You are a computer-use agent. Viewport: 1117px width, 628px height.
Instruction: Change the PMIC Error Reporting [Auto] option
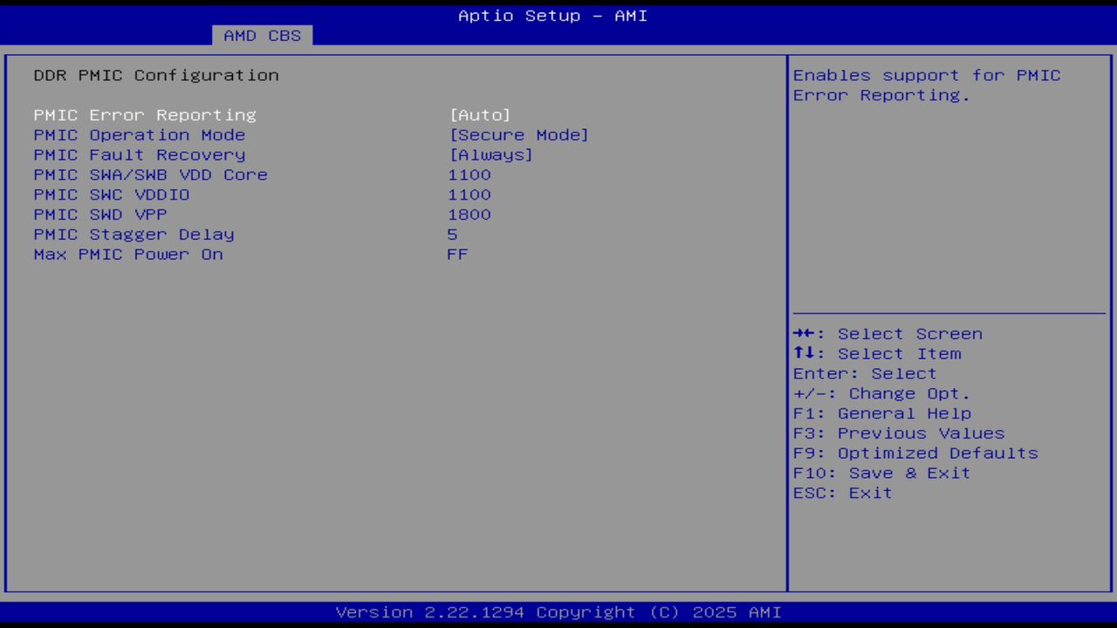[480, 115]
